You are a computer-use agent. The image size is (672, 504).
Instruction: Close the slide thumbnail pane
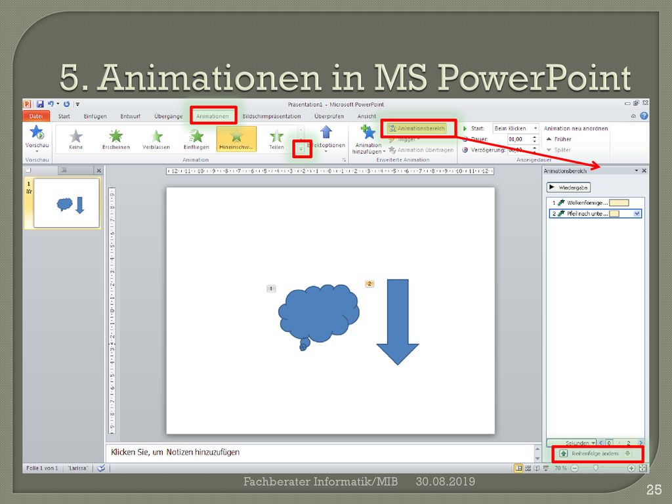pyautogui.click(x=99, y=171)
